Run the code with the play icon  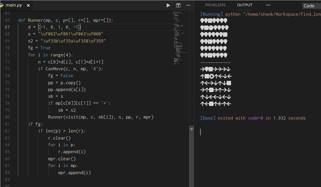click(168, 5)
